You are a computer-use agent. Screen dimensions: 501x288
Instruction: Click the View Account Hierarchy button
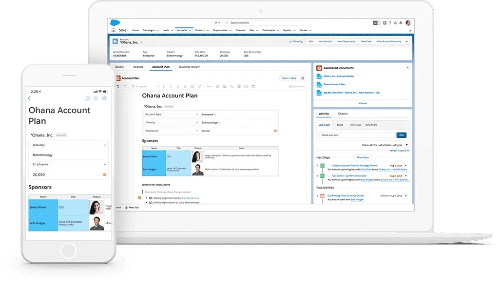pos(389,41)
